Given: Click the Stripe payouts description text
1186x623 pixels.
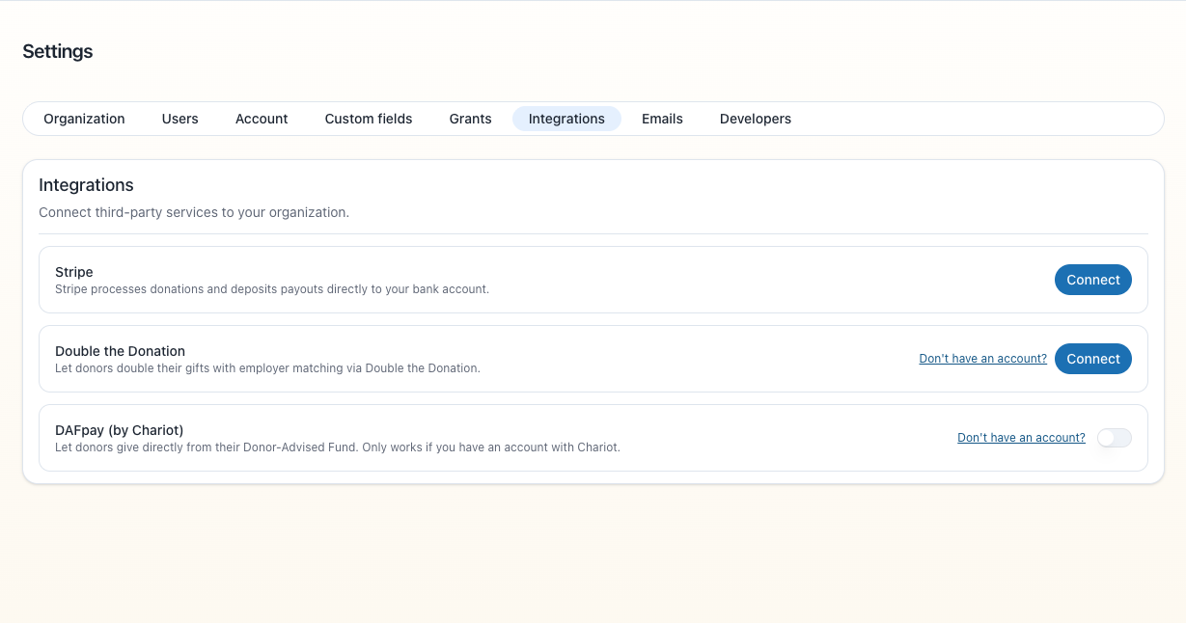Looking at the screenshot, I should coord(272,289).
